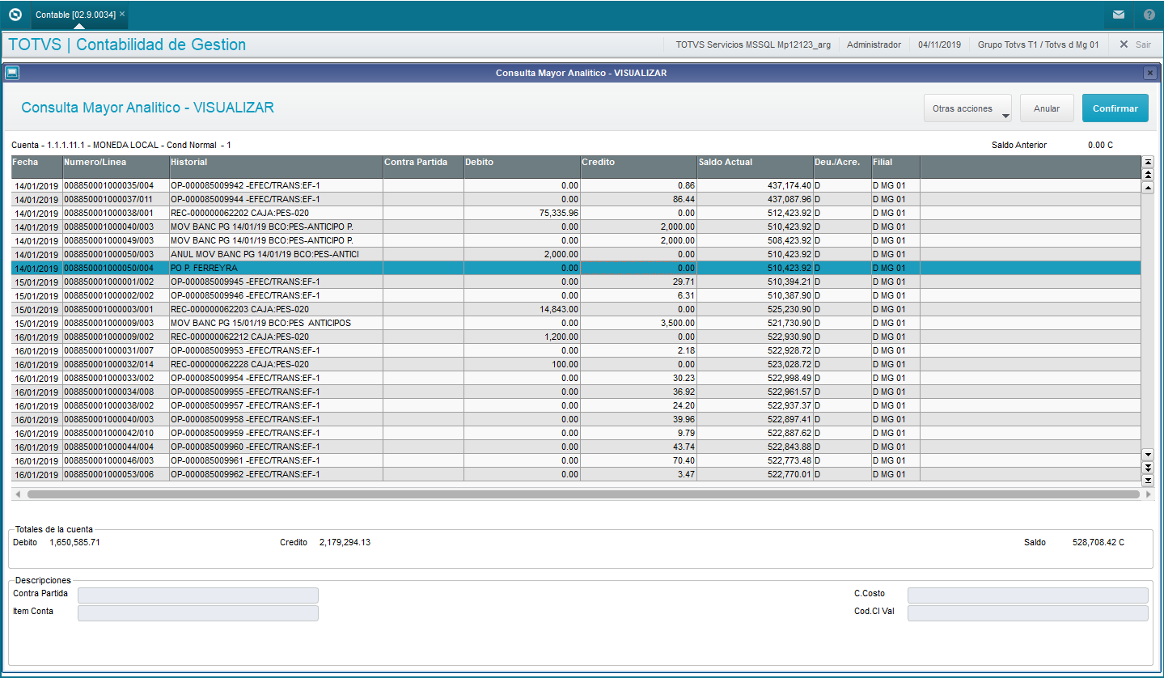Click horizontal scrollbar left arrow
This screenshot has width=1164, height=678.
click(17, 494)
